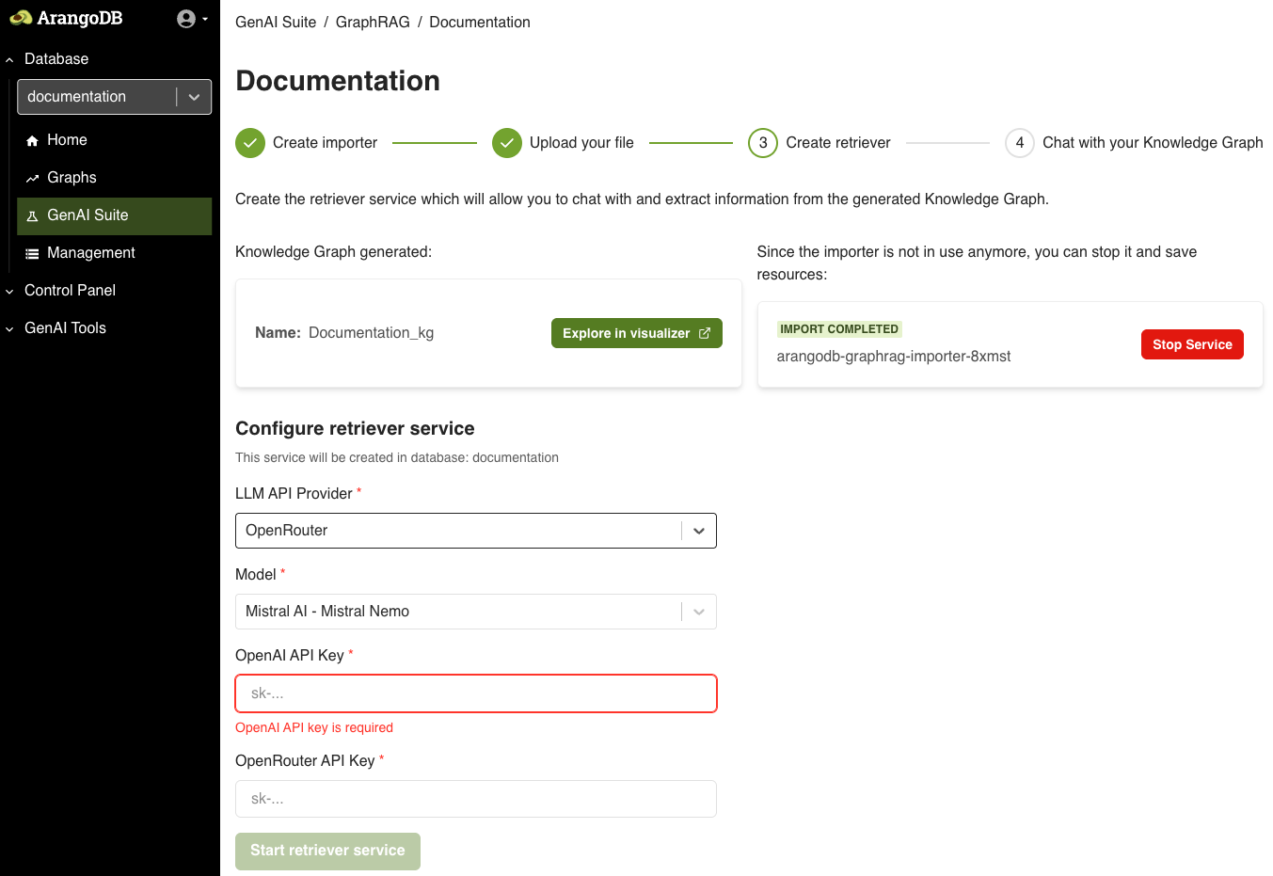Click the GraphRAG breadcrumb
This screenshot has height=876, width=1273.
[373, 22]
